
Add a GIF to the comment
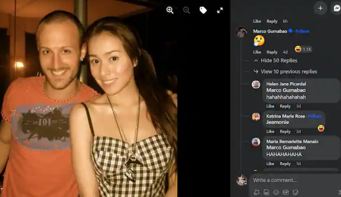pyautogui.click(x=286, y=192)
